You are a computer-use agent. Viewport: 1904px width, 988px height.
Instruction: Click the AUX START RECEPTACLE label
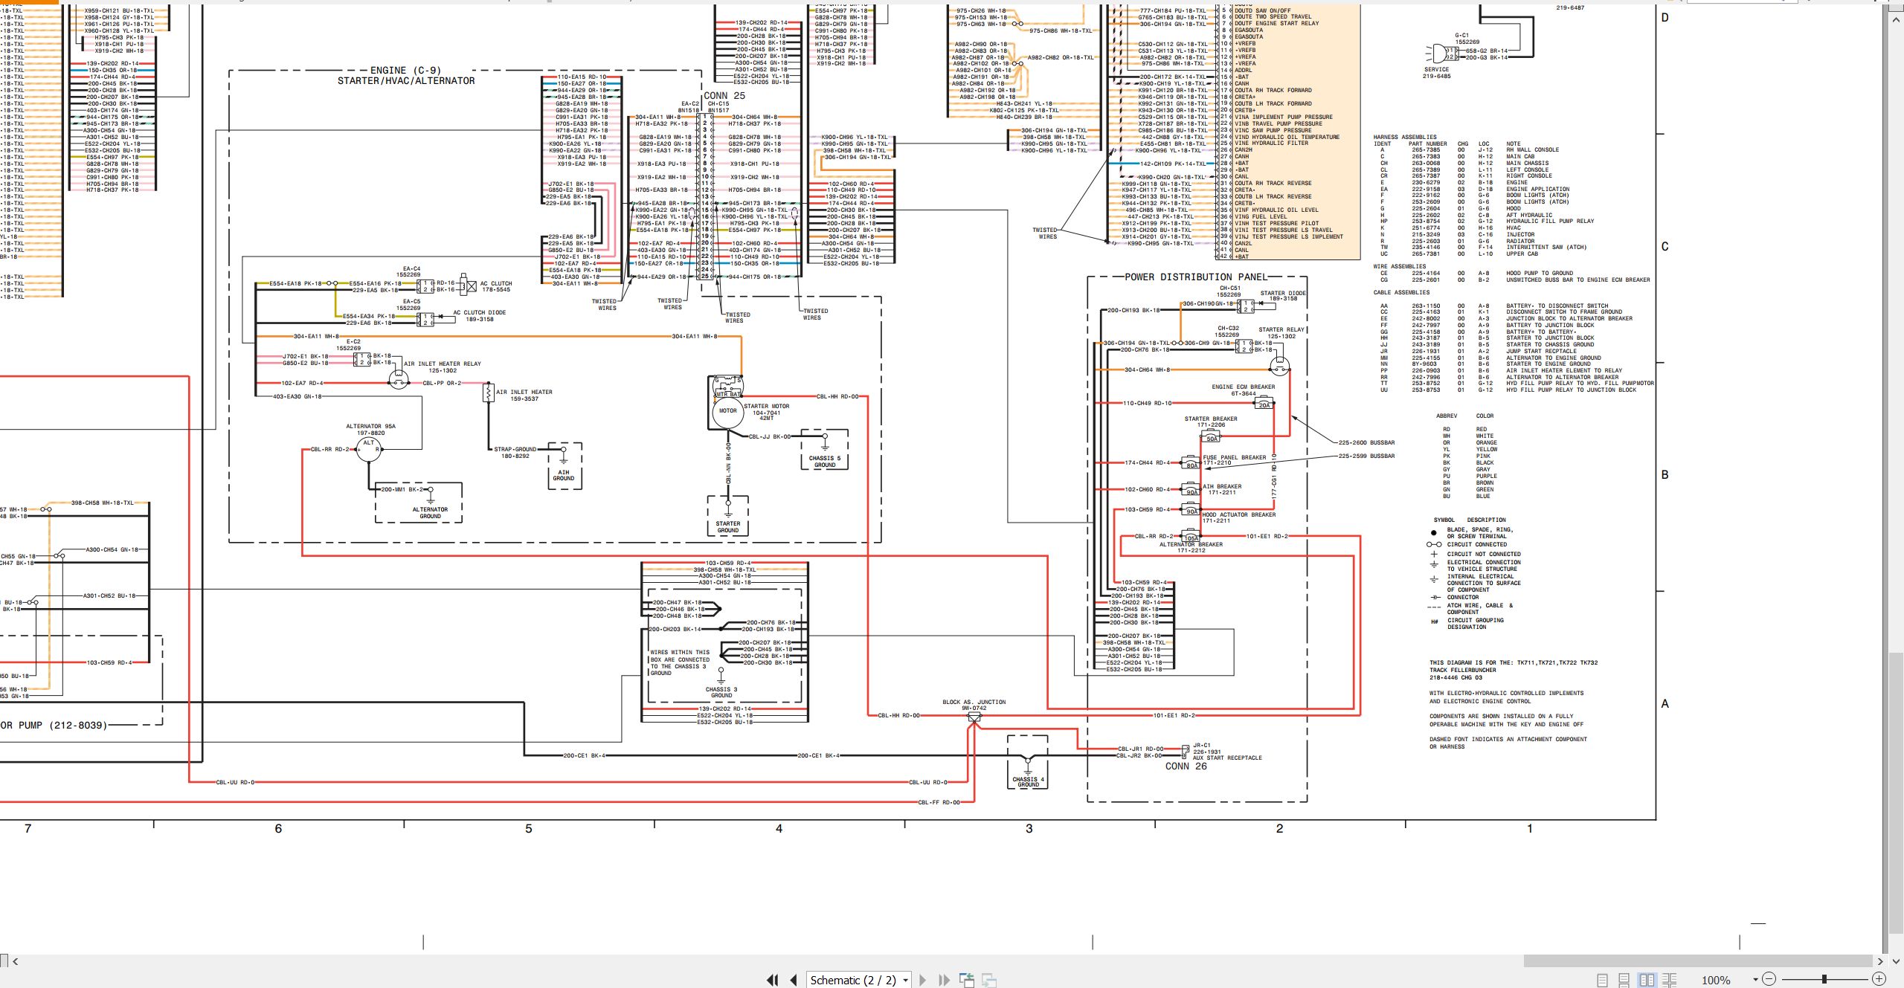(x=1228, y=758)
